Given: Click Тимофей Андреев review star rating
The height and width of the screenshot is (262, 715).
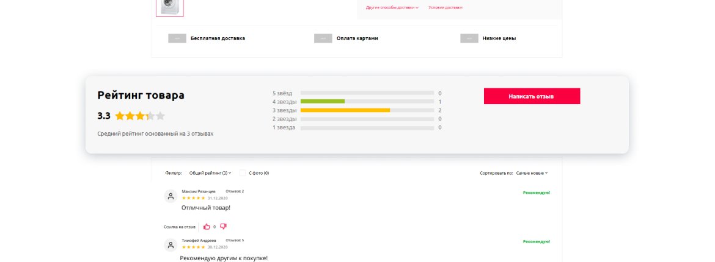Looking at the screenshot, I should coord(193,247).
